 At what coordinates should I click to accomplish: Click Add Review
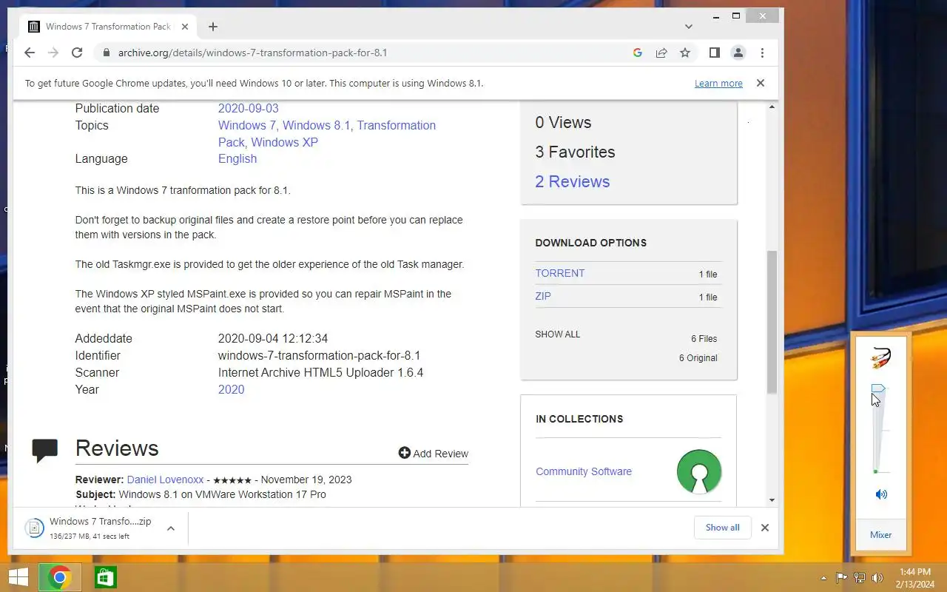(434, 454)
